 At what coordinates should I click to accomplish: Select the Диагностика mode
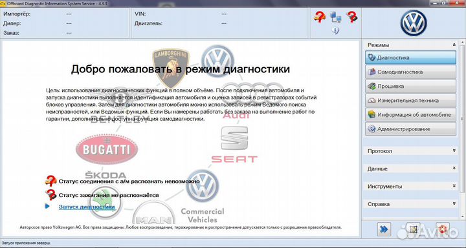click(410, 57)
